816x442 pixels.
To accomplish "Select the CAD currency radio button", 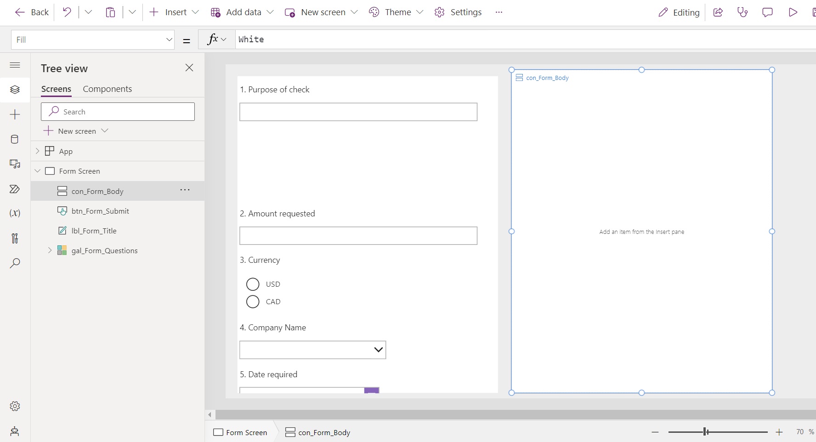I will (x=253, y=301).
